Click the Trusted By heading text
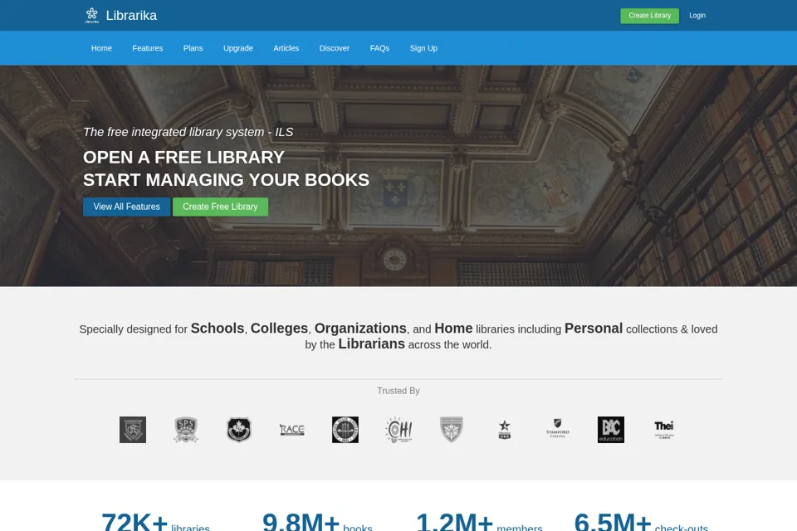797x531 pixels. (398, 391)
